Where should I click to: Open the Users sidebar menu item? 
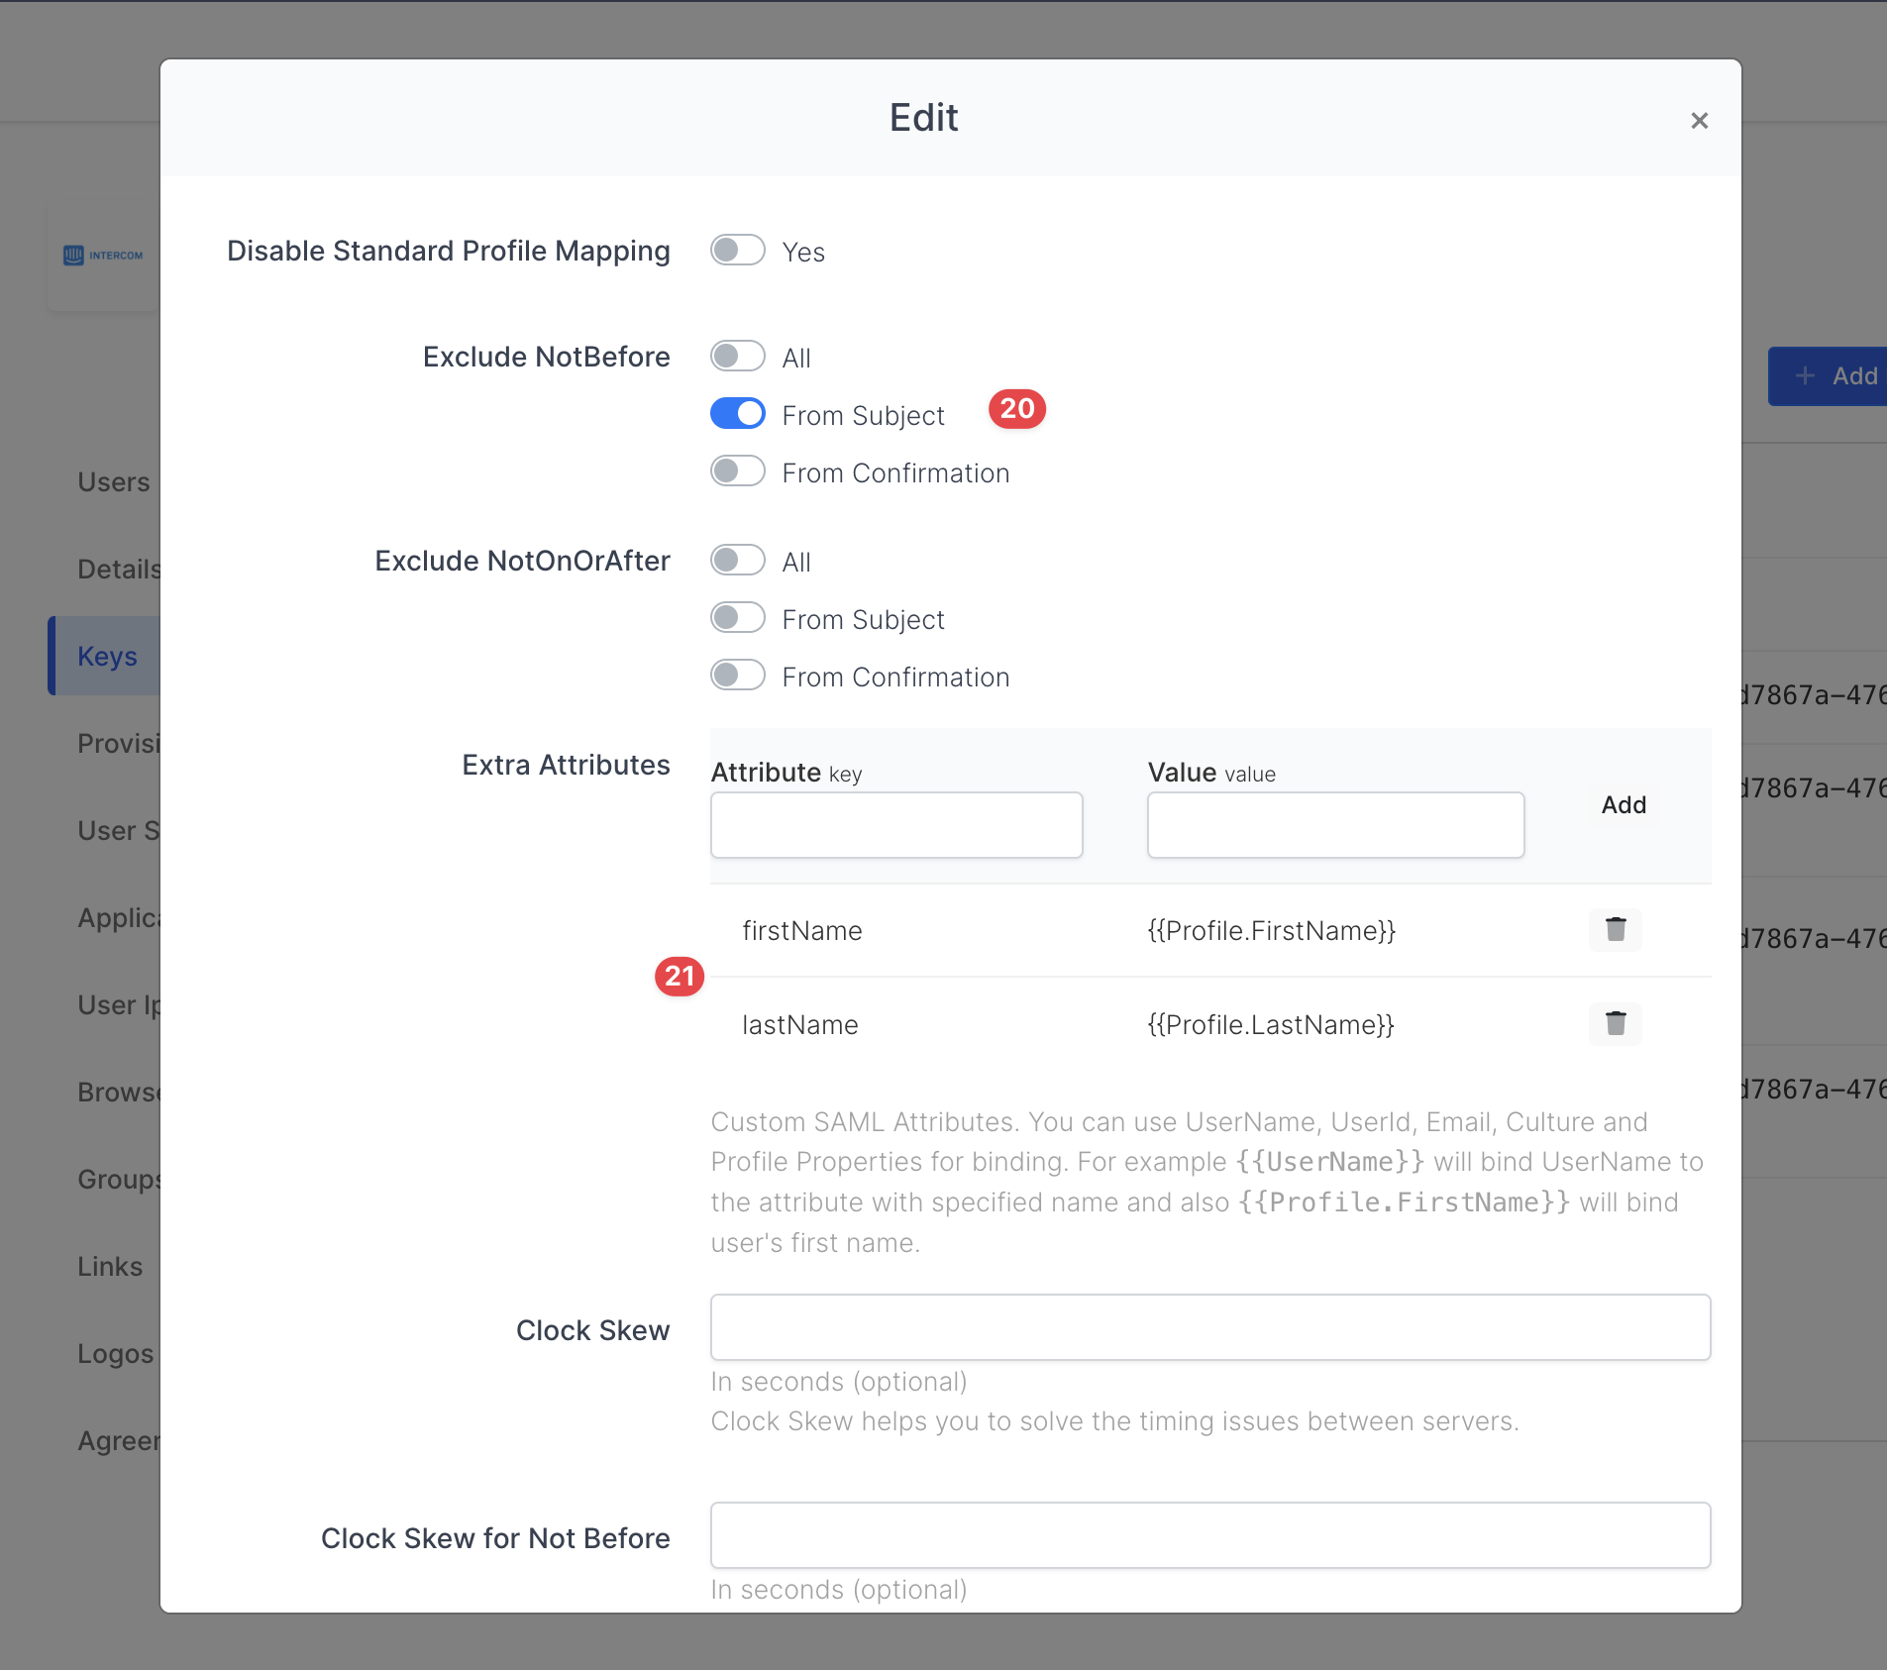click(x=113, y=482)
